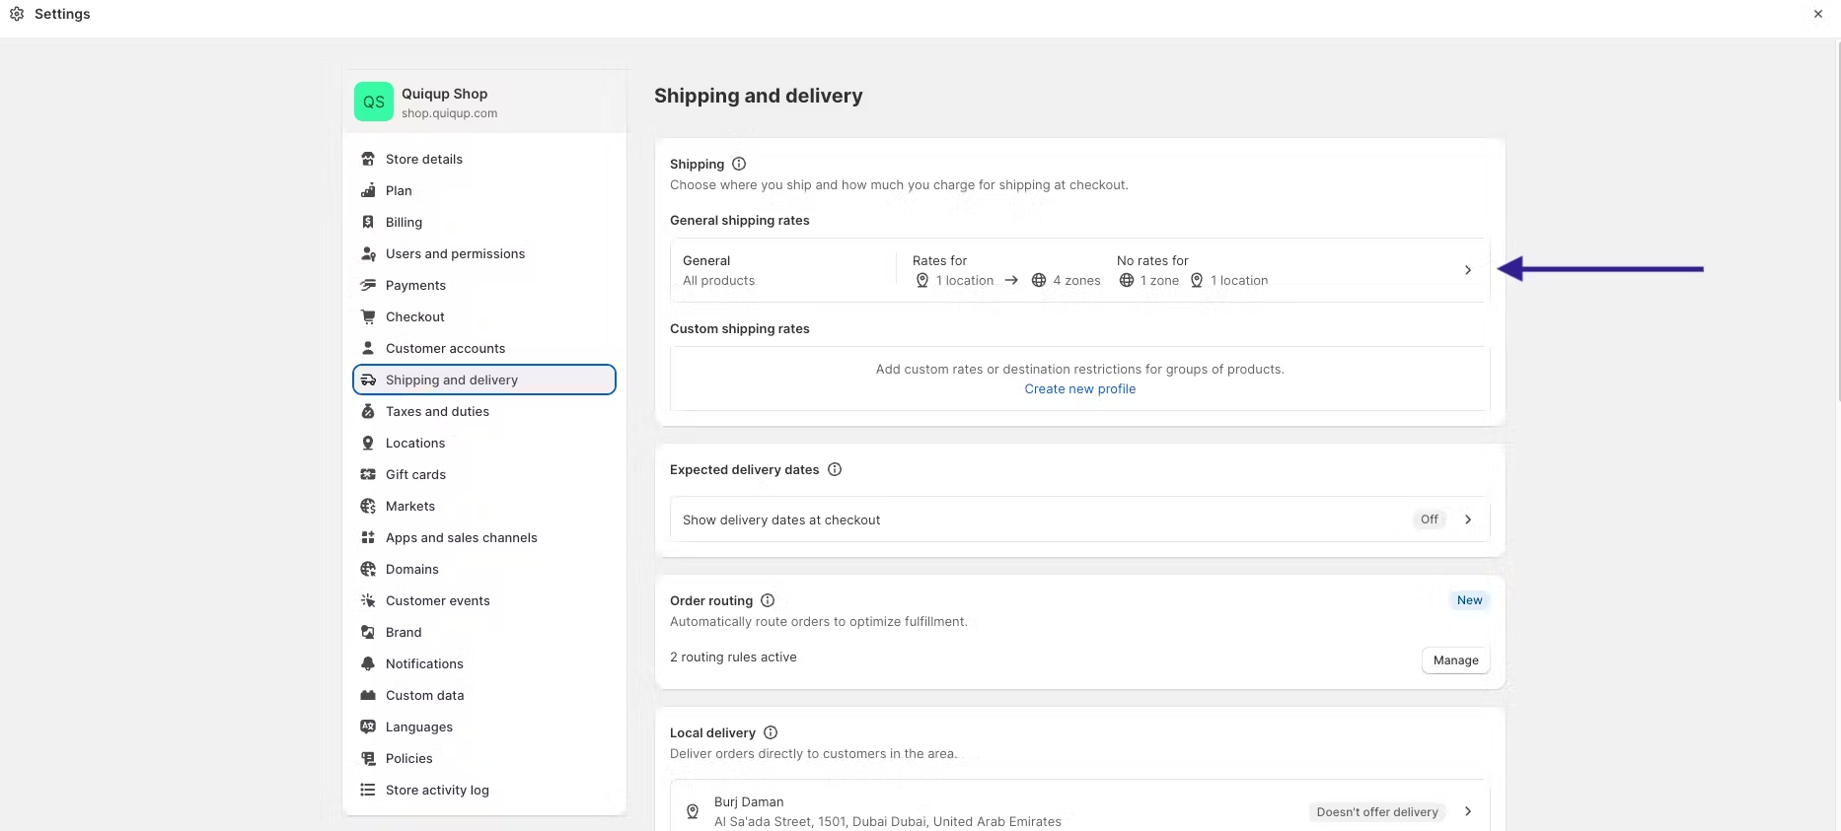
Task: Click the Notifications bell icon
Action: [x=368, y=663]
